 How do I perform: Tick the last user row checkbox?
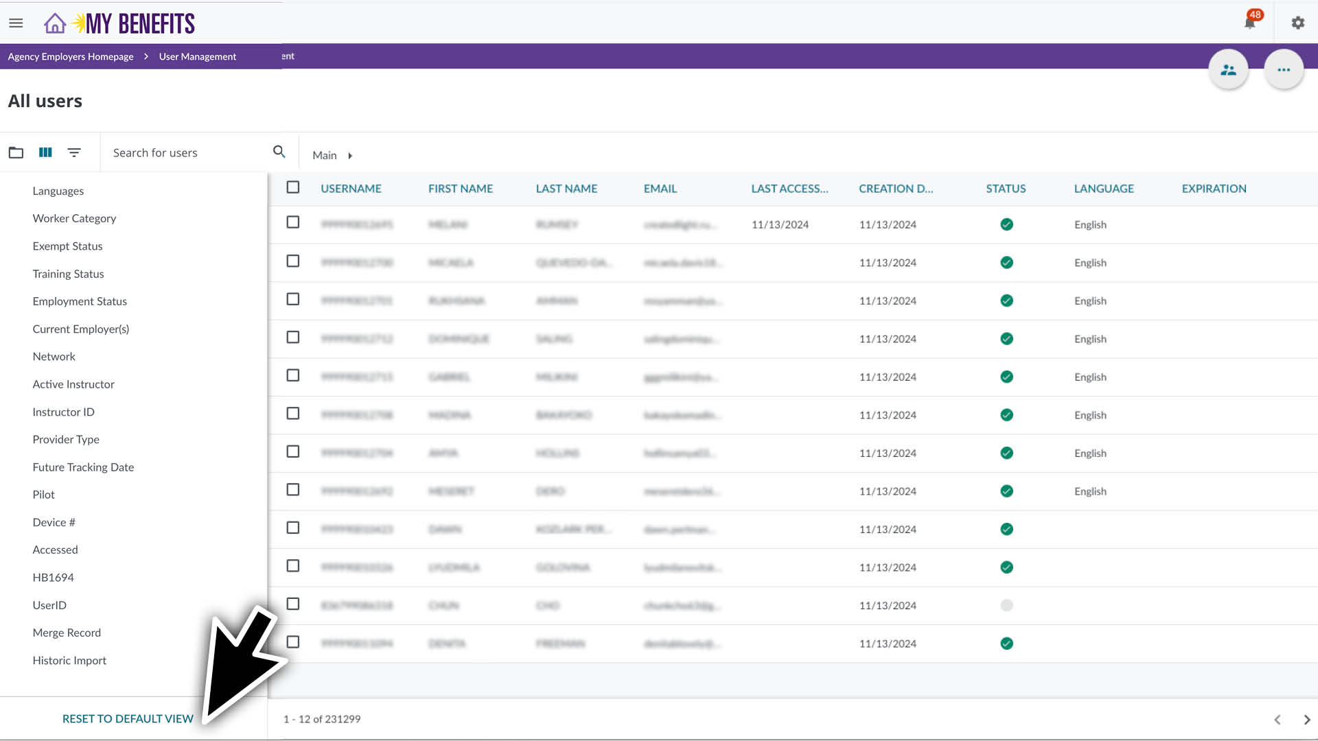[293, 642]
